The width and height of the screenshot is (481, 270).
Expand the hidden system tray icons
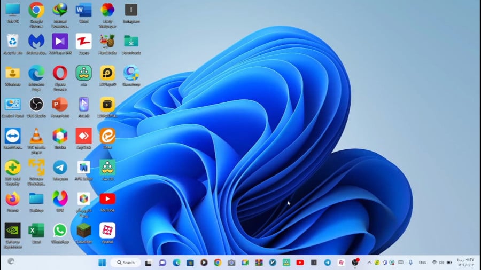pyautogui.click(x=369, y=263)
